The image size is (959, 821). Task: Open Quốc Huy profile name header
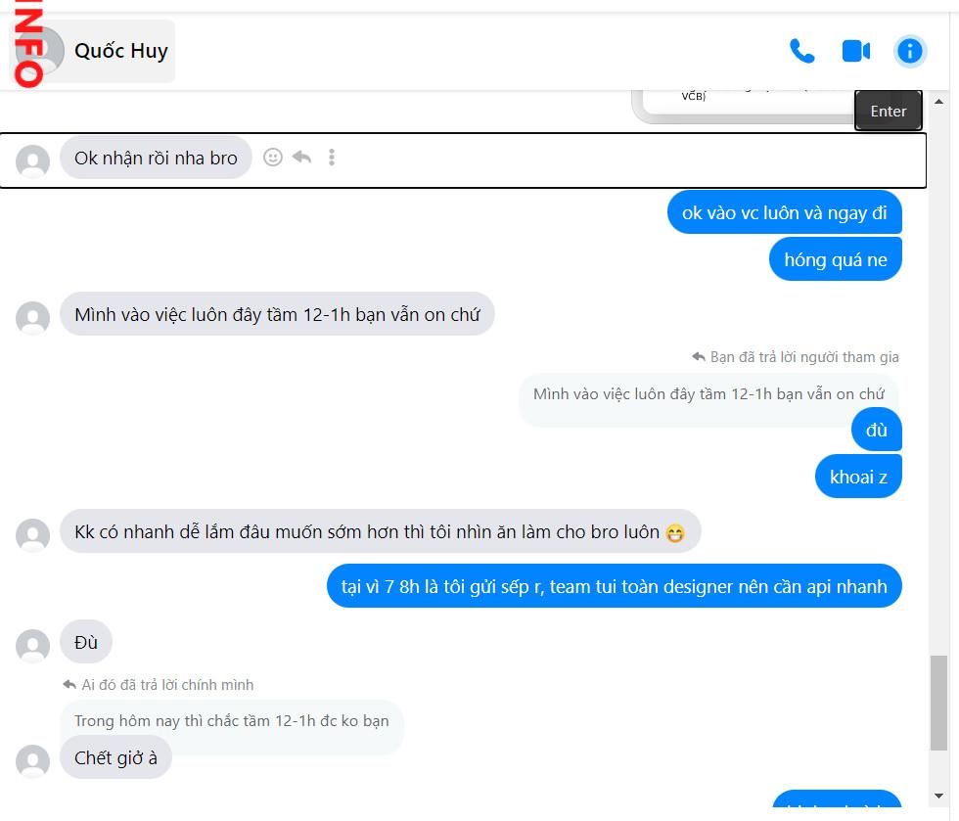[x=121, y=51]
